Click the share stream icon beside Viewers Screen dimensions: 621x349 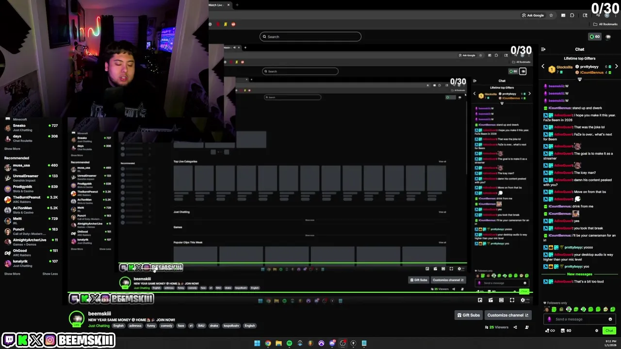[x=515, y=327]
